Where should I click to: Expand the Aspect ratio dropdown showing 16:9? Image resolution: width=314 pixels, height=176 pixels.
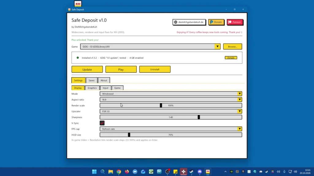239,100
